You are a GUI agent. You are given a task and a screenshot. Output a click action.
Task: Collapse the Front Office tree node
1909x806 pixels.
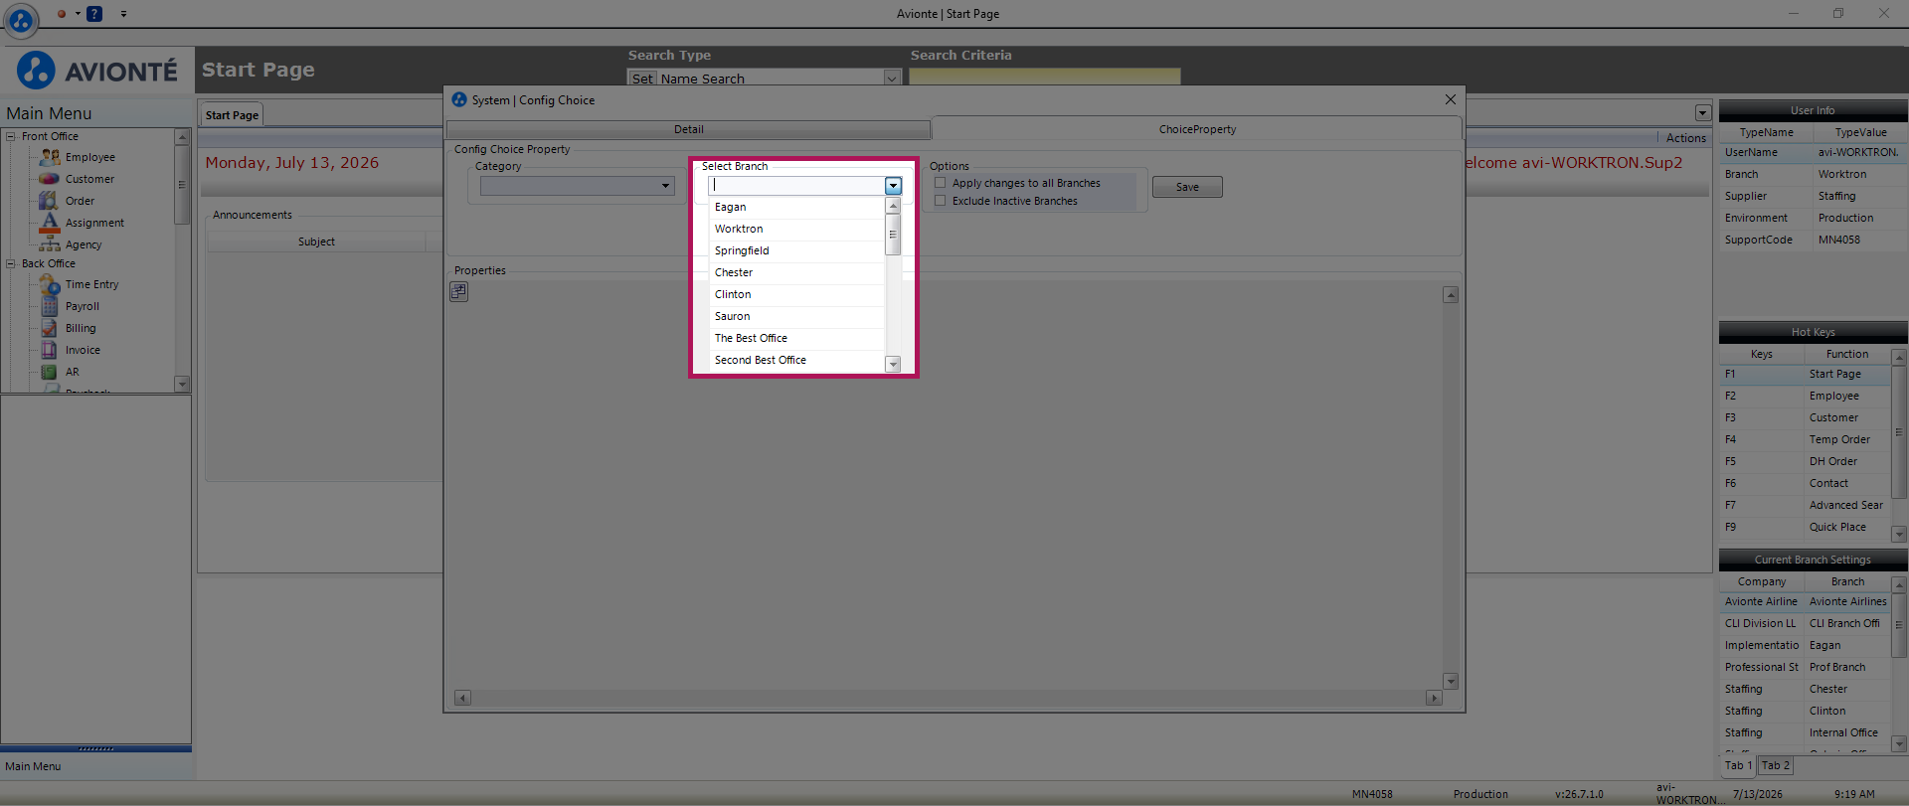(11, 136)
